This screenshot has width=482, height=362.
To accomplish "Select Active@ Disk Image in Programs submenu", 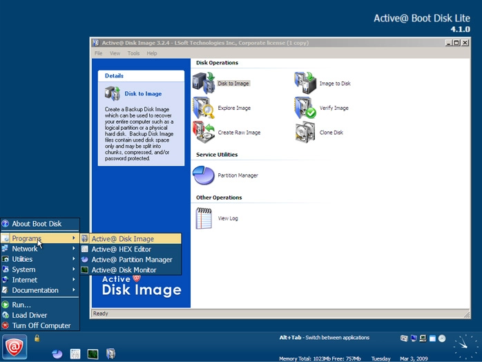I will tap(131, 238).
